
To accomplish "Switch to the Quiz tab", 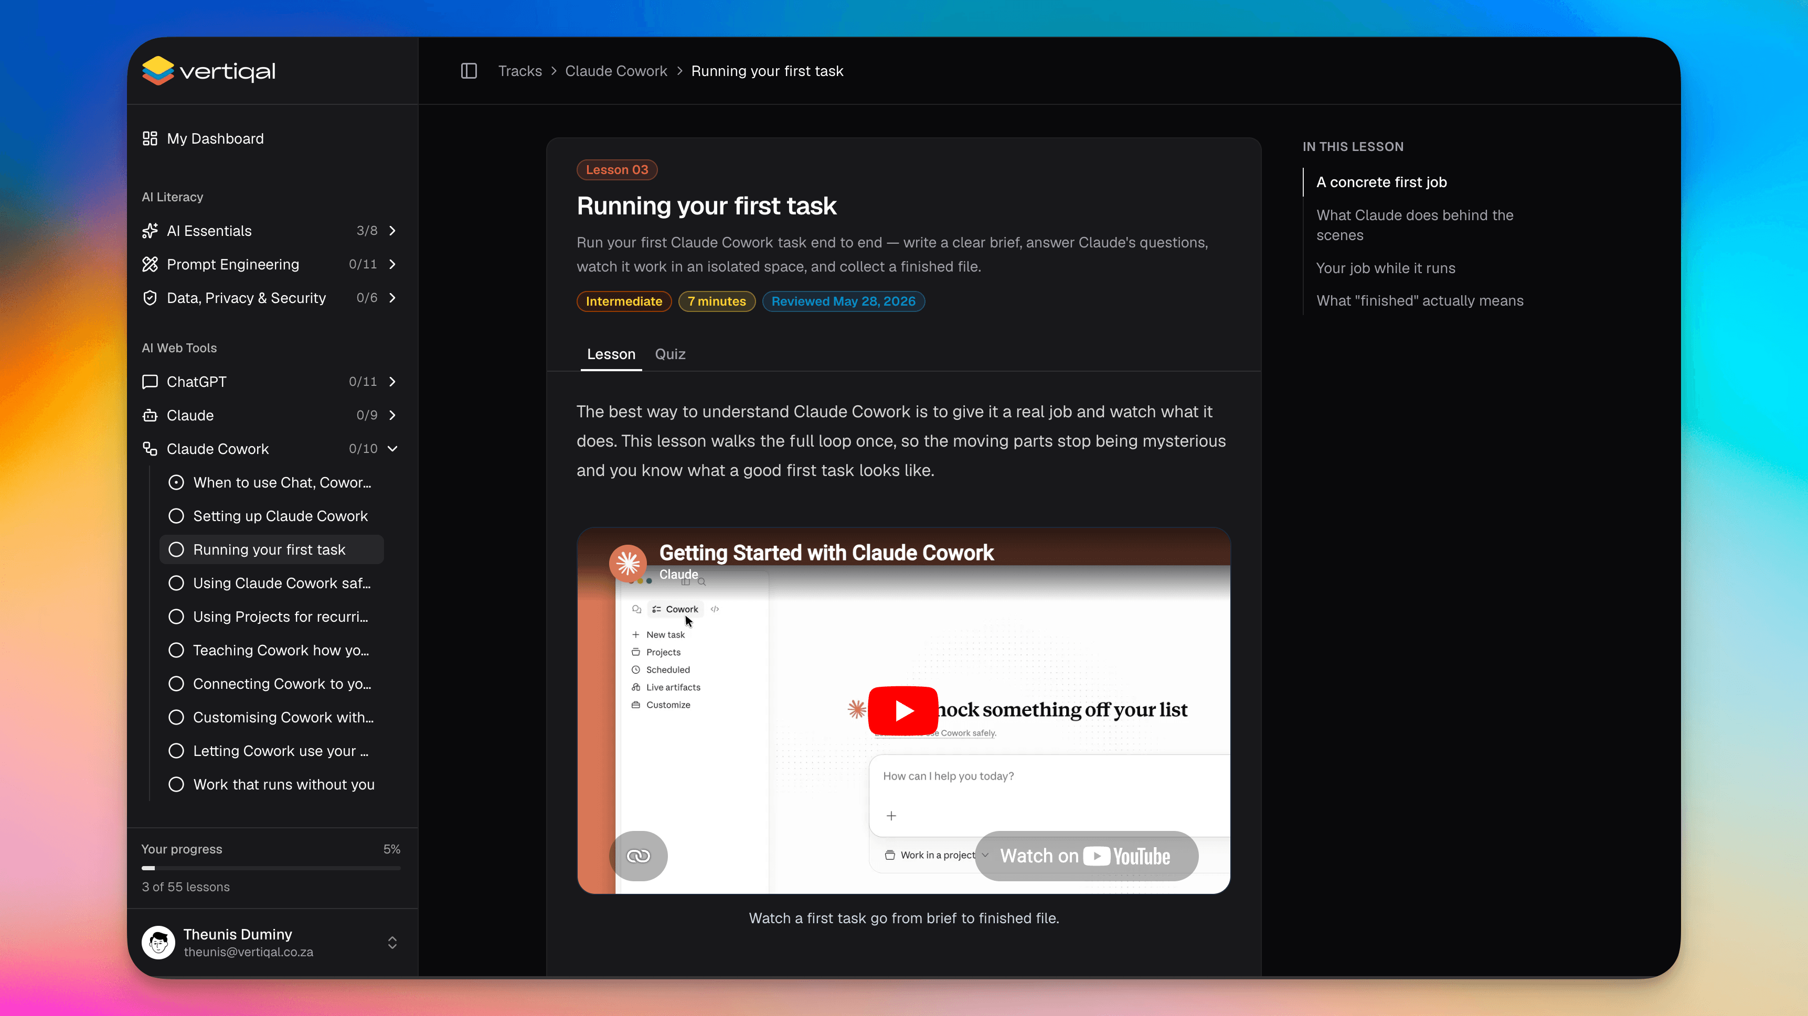I will point(671,354).
